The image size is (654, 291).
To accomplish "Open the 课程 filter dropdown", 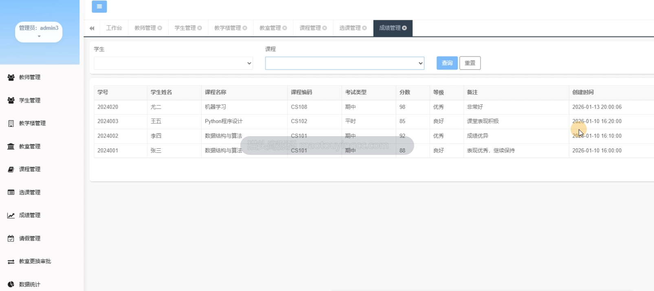I will pos(345,63).
